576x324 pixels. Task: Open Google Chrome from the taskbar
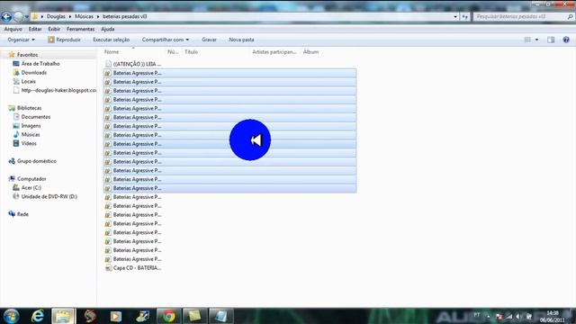[x=168, y=316]
